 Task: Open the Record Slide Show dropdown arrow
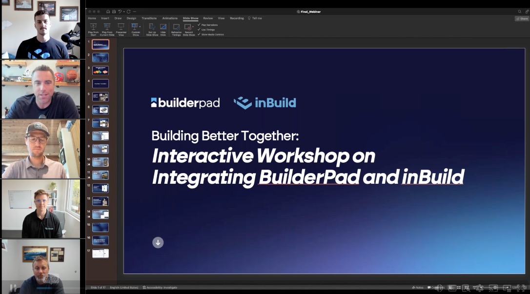click(x=193, y=26)
